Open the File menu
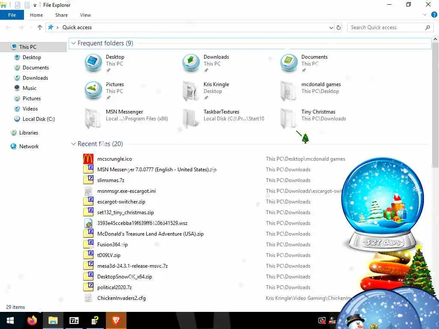This screenshot has height=329, width=439. (12, 15)
